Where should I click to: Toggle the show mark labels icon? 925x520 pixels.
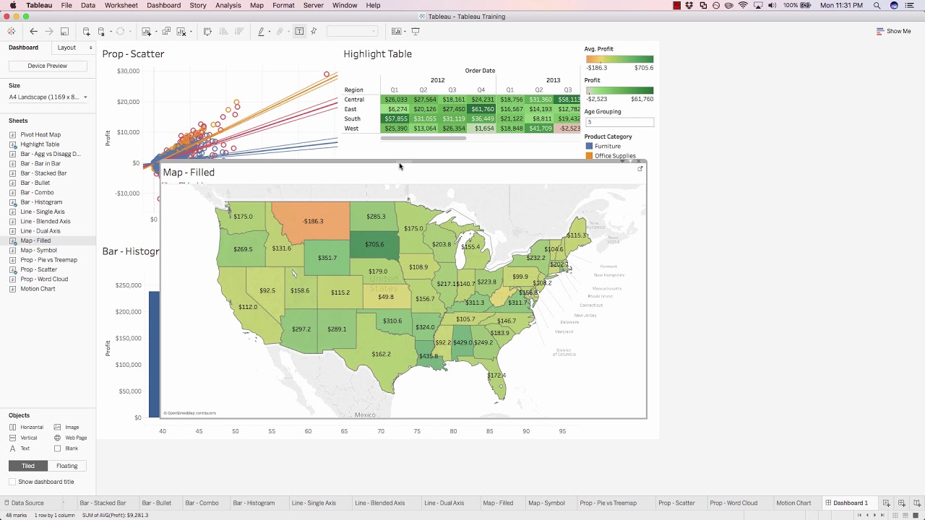pyautogui.click(x=299, y=31)
